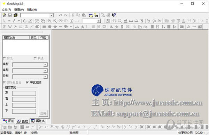Click the New document icon
Image resolution: width=209 pixels, height=135 pixels.
pyautogui.click(x=5, y=15)
